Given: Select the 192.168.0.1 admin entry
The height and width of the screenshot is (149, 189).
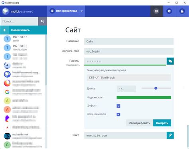Looking at the screenshot, I should coord(24,39).
